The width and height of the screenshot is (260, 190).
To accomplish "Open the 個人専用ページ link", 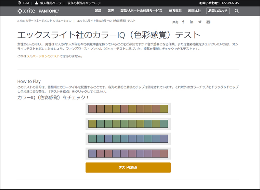I will [x=51, y=3].
